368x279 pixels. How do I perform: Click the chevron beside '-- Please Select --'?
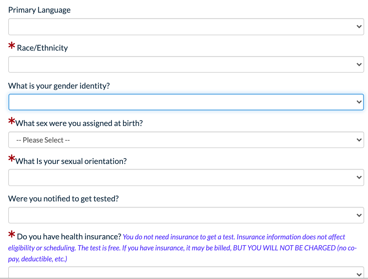pyautogui.click(x=359, y=140)
